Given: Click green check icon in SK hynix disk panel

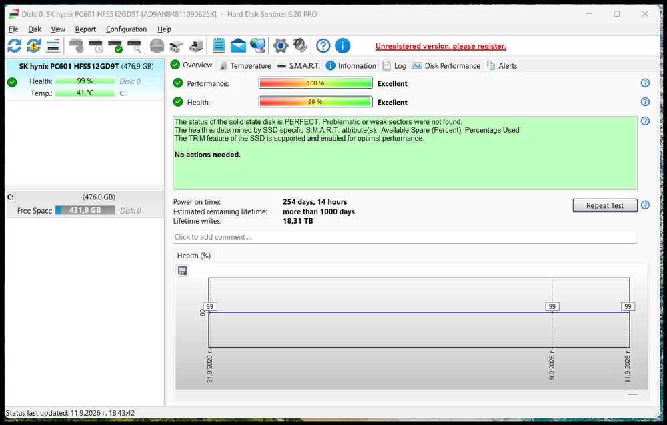Looking at the screenshot, I should point(12,82).
